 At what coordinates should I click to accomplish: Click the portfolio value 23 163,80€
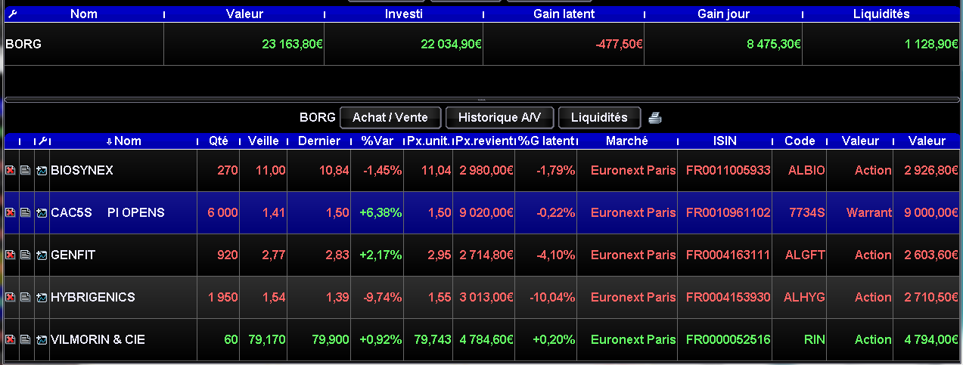click(x=293, y=44)
